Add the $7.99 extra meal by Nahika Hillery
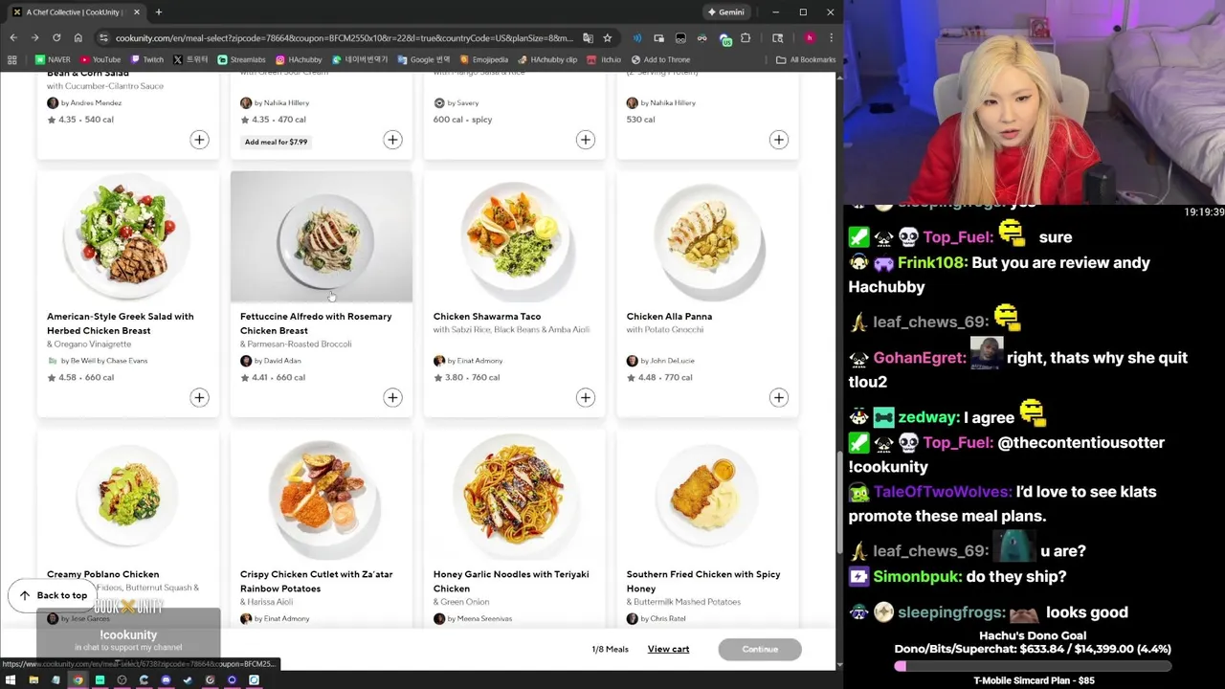This screenshot has width=1225, height=689. [392, 140]
